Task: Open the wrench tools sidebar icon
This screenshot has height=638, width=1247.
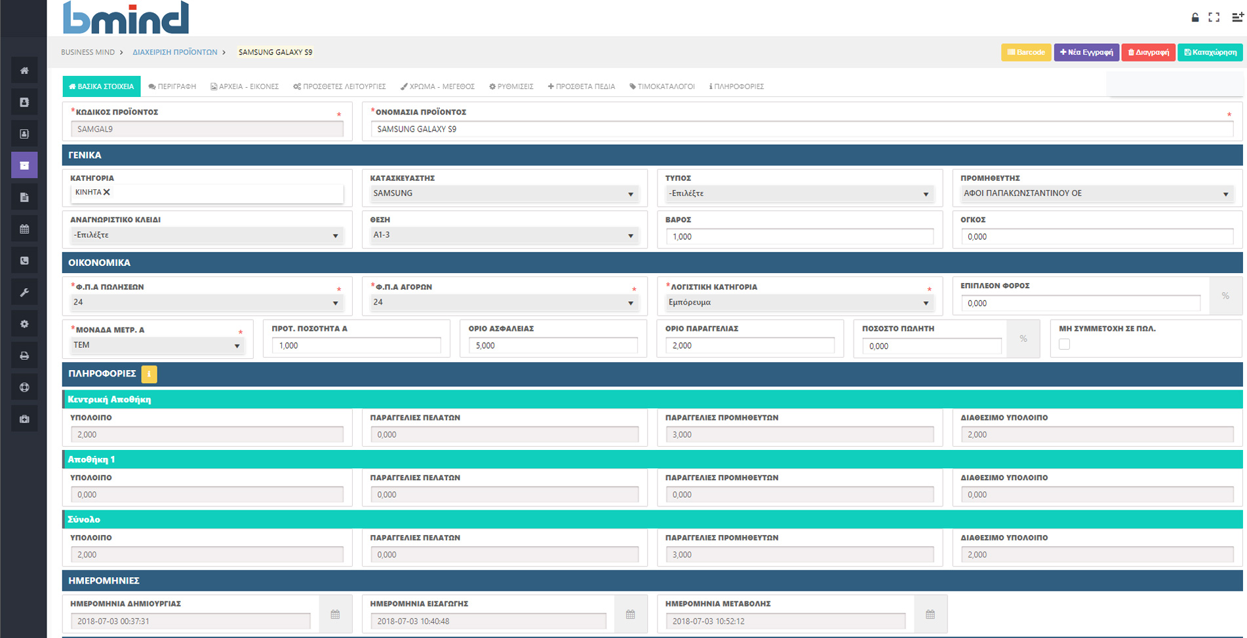Action: [24, 292]
